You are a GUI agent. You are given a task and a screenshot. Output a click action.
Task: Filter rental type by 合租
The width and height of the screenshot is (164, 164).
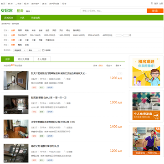point(27,45)
